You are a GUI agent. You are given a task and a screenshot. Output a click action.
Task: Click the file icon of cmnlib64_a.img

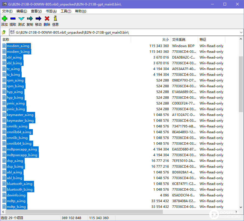tap(4, 132)
